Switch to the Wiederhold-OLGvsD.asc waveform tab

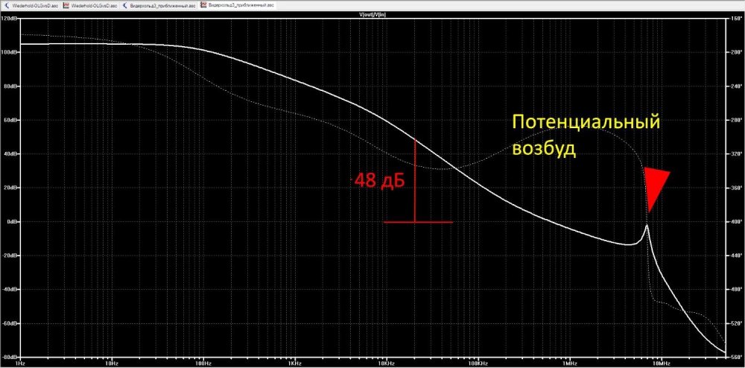pos(93,4)
